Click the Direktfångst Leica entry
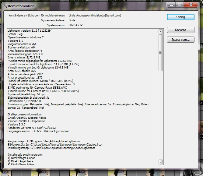The image size is (203, 176). pyautogui.click(x=20, y=161)
